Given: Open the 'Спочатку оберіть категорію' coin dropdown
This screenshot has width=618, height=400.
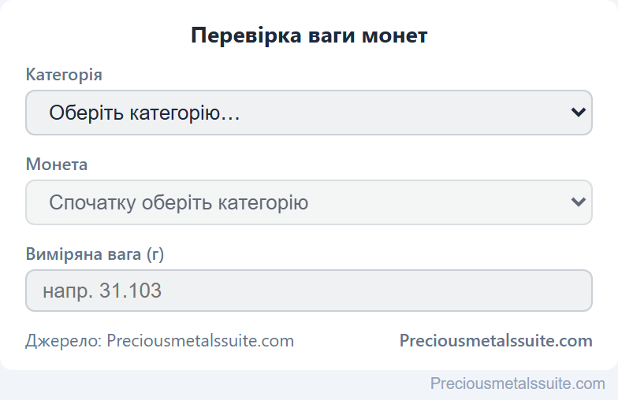Looking at the screenshot, I should point(309,202).
